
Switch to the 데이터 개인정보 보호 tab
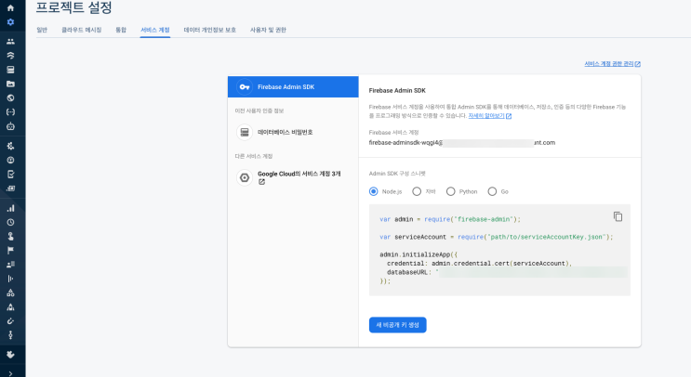tap(210, 30)
